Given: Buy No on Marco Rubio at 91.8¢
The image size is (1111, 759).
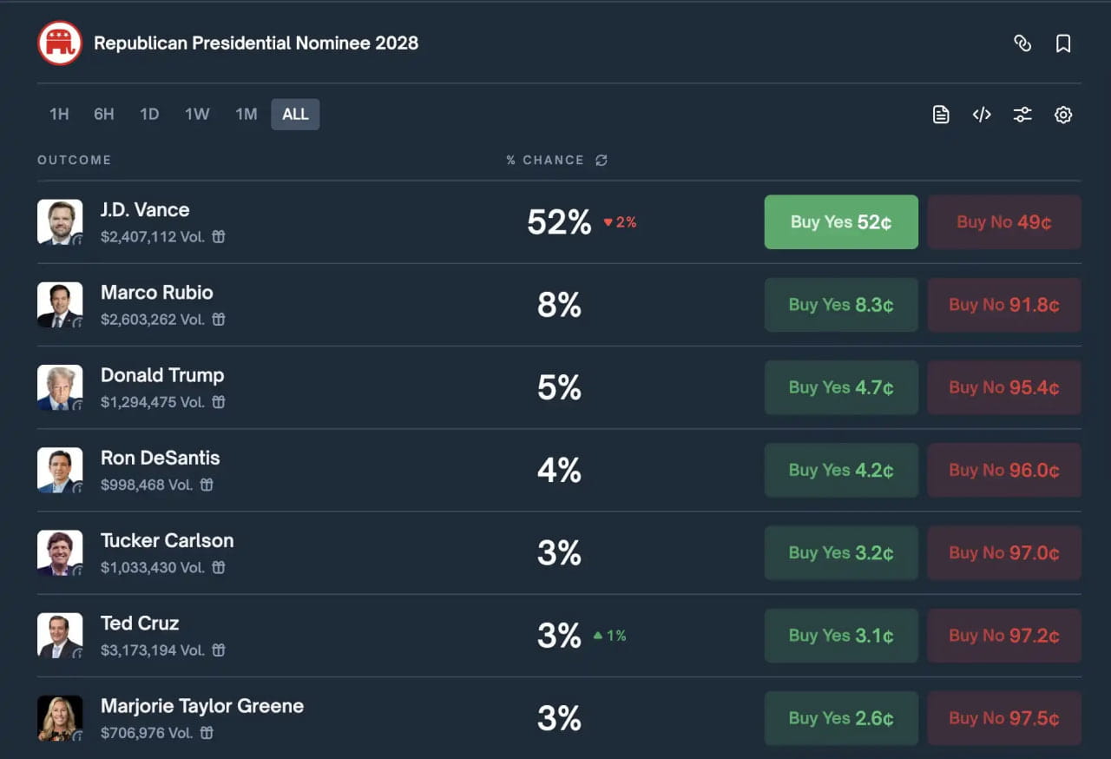Looking at the screenshot, I should click(x=1004, y=305).
